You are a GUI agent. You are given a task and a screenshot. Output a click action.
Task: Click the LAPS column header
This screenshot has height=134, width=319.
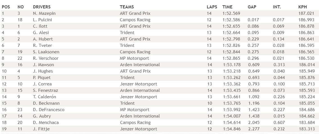point(212,7)
